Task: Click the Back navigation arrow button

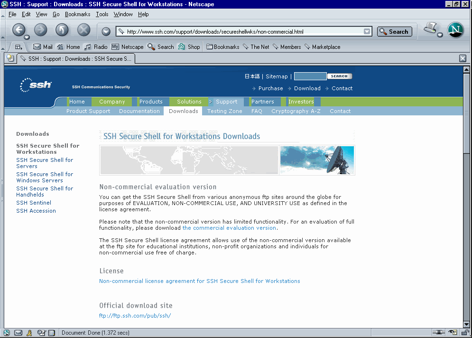Action: pos(19,30)
